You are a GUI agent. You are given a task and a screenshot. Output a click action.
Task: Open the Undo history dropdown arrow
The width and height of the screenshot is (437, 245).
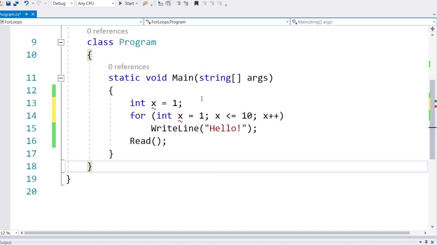coord(33,3)
